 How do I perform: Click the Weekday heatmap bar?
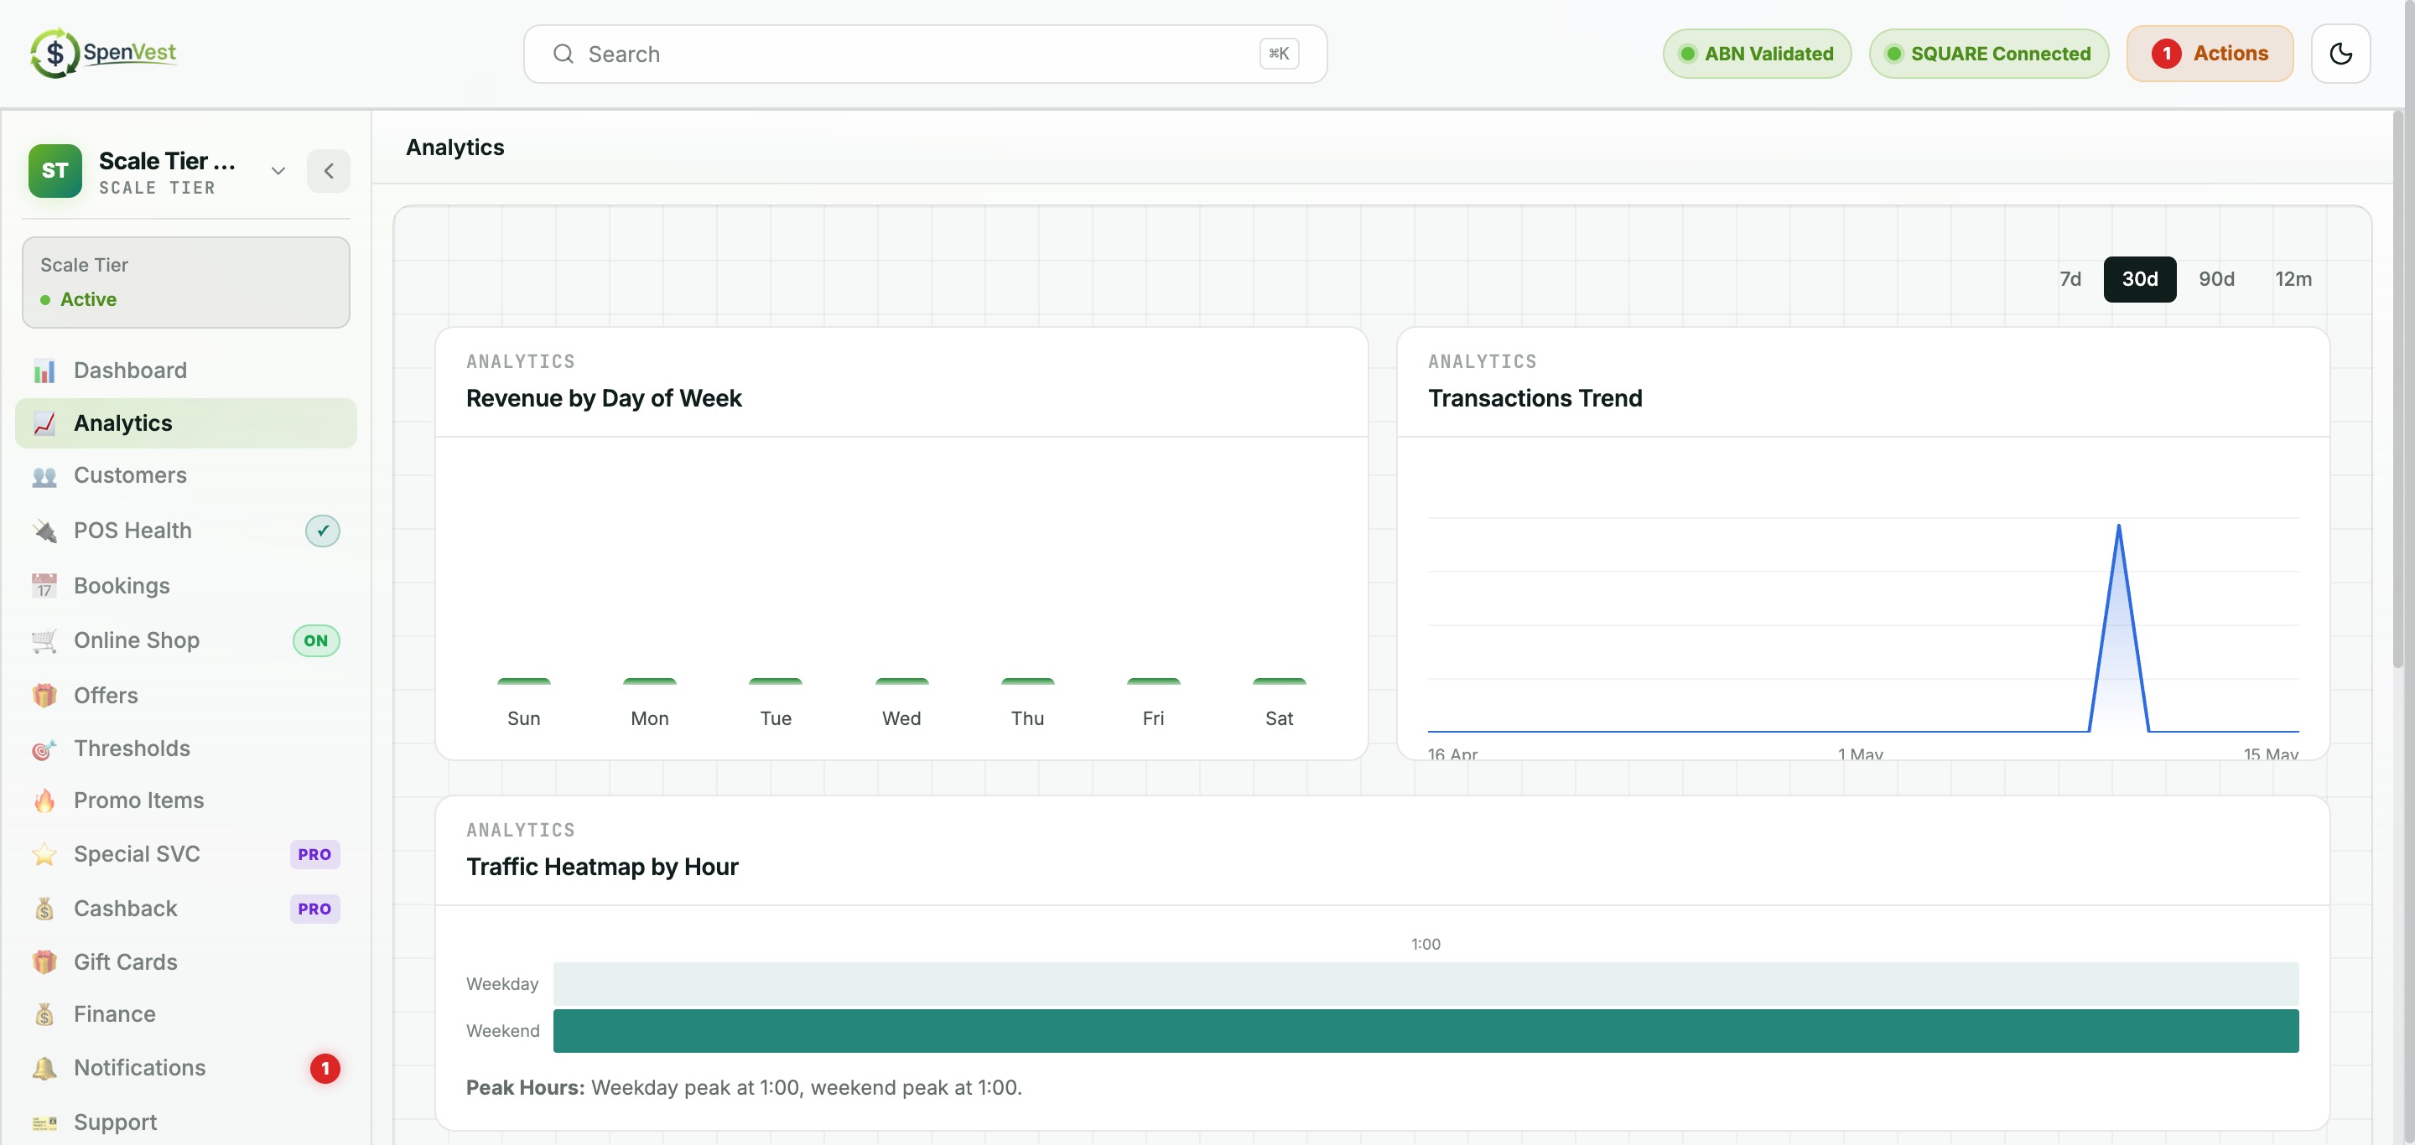click(1425, 984)
